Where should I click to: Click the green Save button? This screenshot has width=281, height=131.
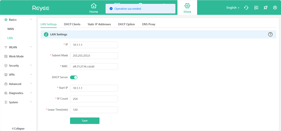85,121
